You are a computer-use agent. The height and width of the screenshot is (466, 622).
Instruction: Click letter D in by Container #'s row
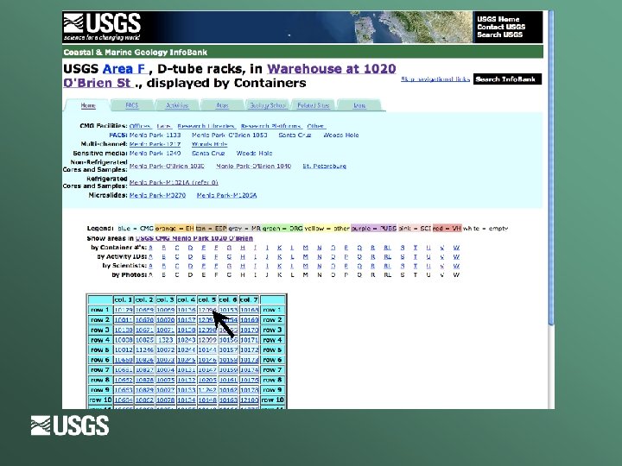[x=190, y=248]
